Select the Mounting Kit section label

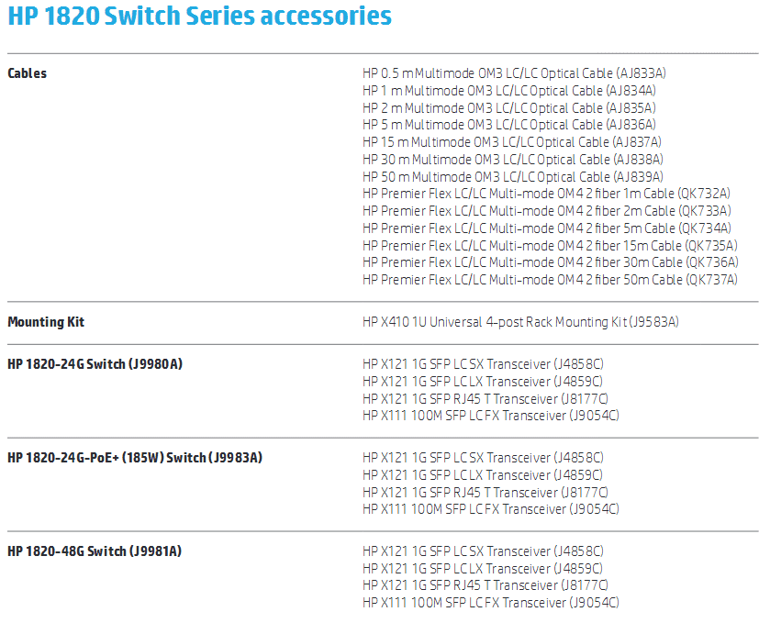point(46,322)
